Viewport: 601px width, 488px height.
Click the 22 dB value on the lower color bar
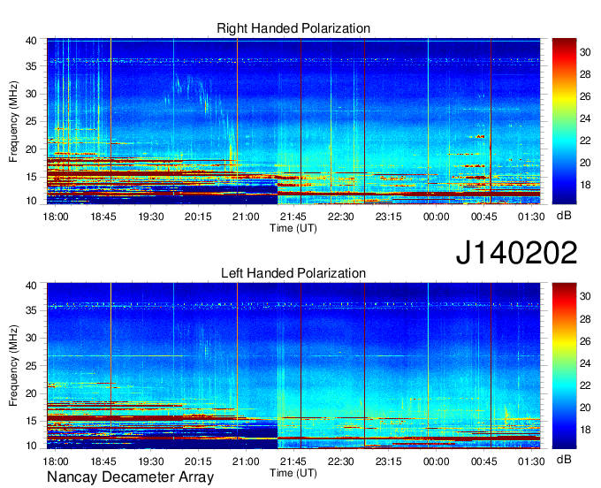coord(585,385)
